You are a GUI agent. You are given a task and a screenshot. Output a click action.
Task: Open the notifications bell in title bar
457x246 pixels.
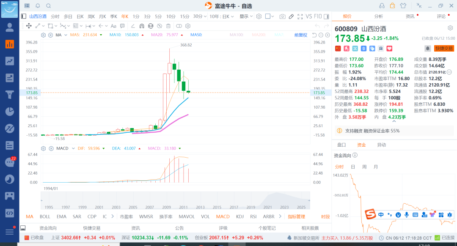pyautogui.click(x=38, y=6)
